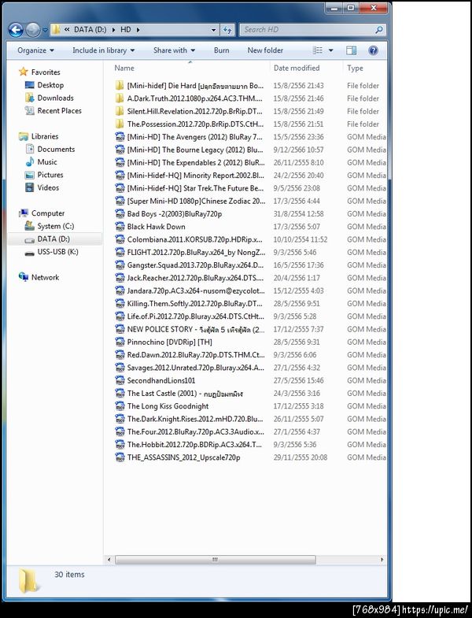Screen dimensions: 472x618
Task: Open the Pictures library
Action: (x=50, y=175)
